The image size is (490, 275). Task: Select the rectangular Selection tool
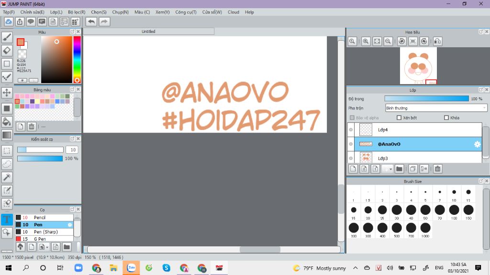(x=7, y=151)
